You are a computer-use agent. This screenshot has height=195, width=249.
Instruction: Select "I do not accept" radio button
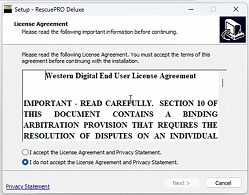click(x=25, y=162)
